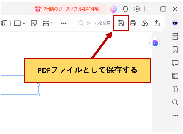The height and width of the screenshot is (134, 183).
Task: Close the application window
Action: pyautogui.click(x=175, y=9)
